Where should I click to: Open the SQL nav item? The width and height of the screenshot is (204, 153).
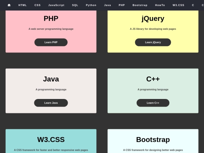tap(75, 5)
